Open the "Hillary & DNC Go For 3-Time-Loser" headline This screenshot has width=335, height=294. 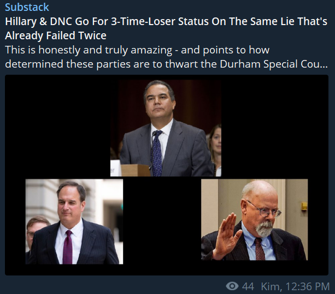point(166,21)
